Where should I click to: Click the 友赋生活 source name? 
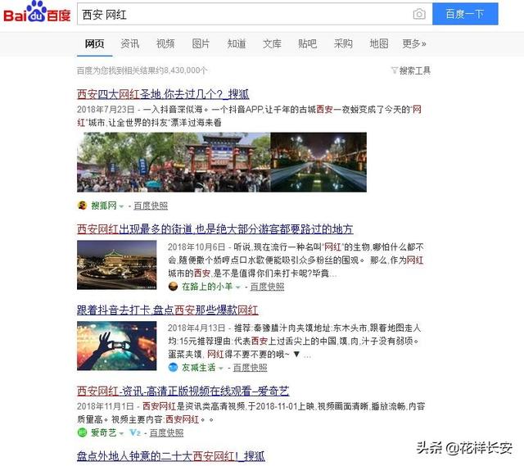tap(198, 368)
